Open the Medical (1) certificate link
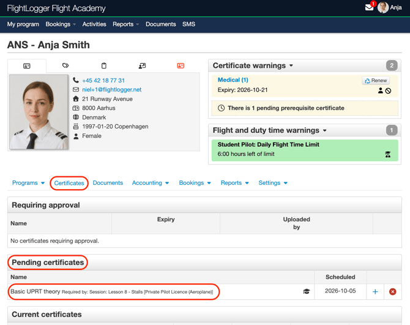 coord(233,80)
